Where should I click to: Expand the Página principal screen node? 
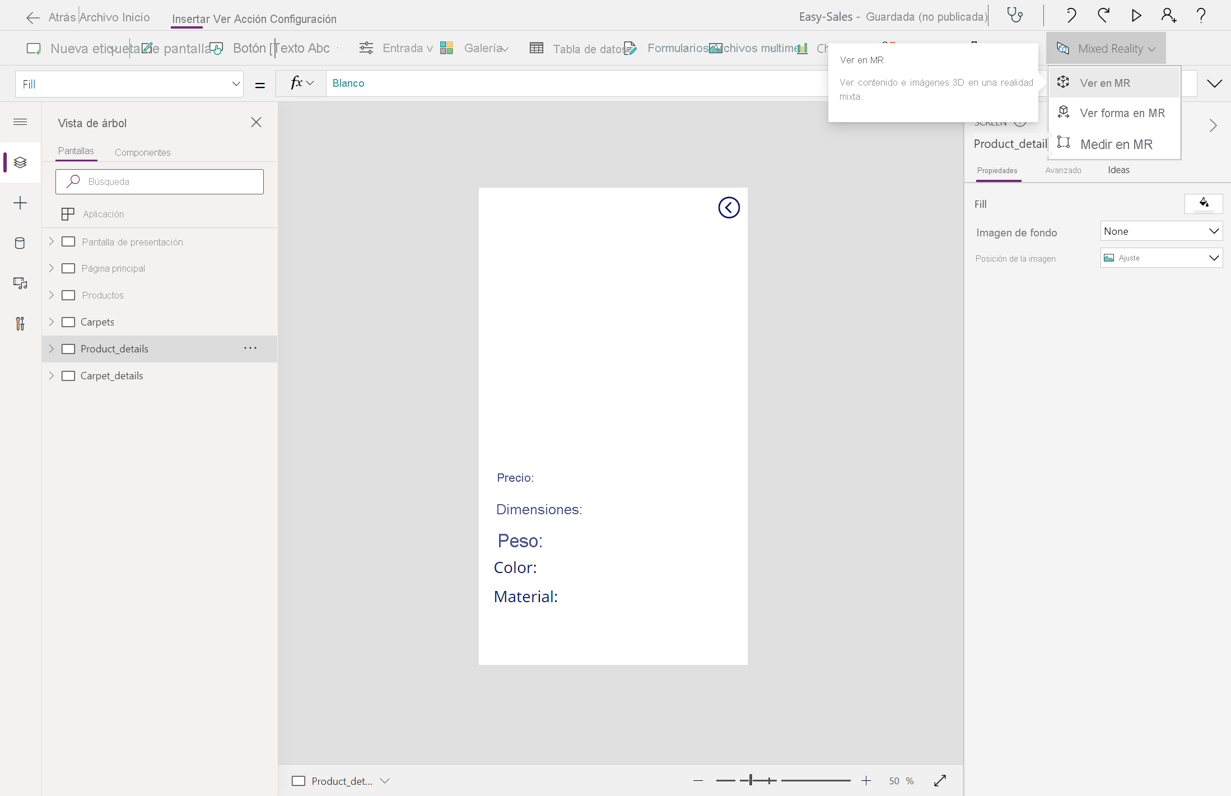[52, 268]
